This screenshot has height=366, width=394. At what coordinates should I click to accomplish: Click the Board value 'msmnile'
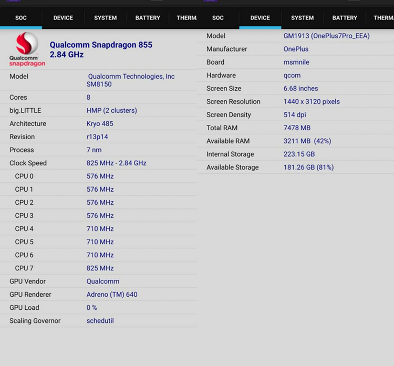click(x=296, y=62)
